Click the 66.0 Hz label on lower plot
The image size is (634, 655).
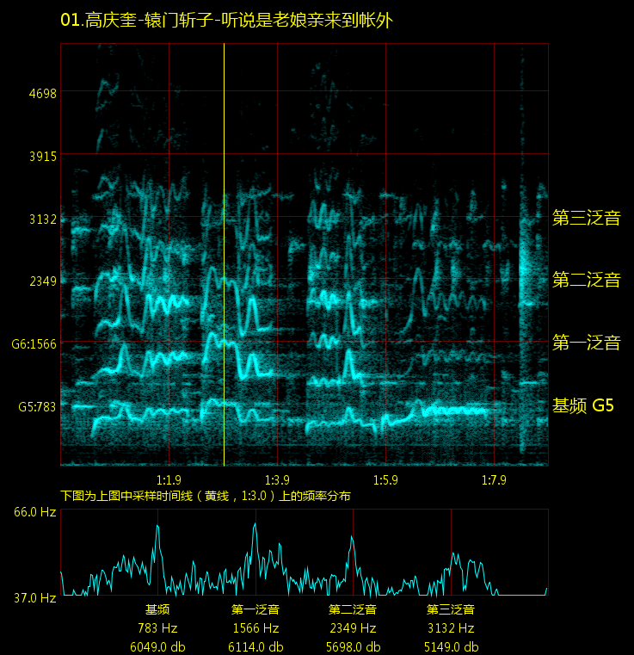[x=34, y=512]
